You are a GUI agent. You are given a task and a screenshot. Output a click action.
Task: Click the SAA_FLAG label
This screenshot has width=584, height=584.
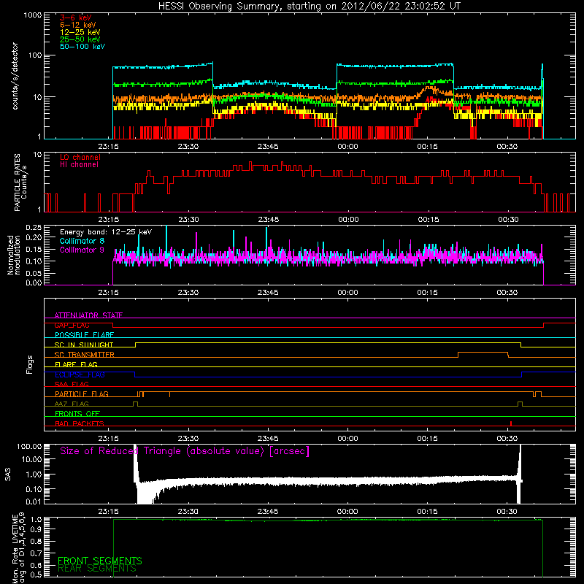(x=72, y=384)
